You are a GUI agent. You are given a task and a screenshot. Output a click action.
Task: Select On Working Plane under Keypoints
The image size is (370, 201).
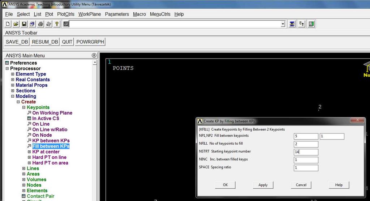[x=52, y=113]
